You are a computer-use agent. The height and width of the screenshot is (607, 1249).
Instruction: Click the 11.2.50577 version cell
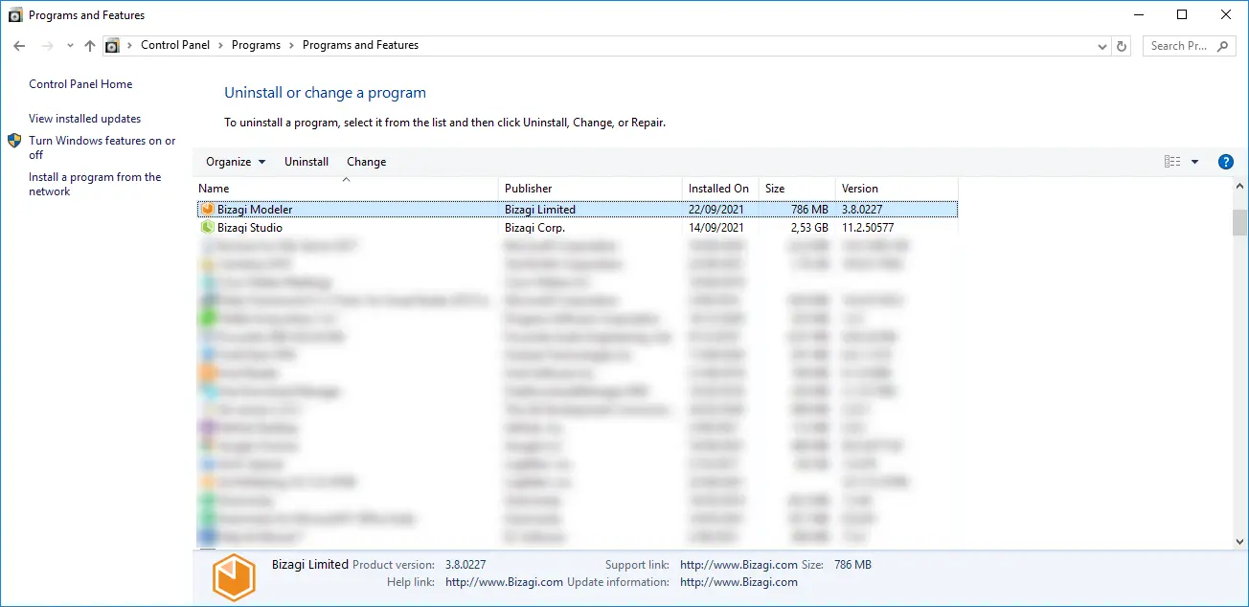[868, 228]
